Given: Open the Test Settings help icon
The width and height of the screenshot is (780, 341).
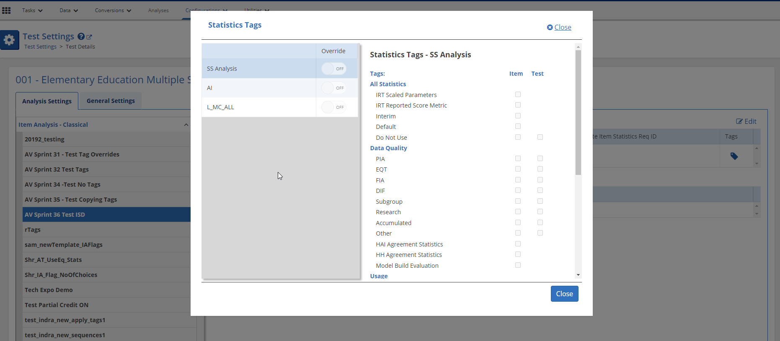Looking at the screenshot, I should coord(81,37).
